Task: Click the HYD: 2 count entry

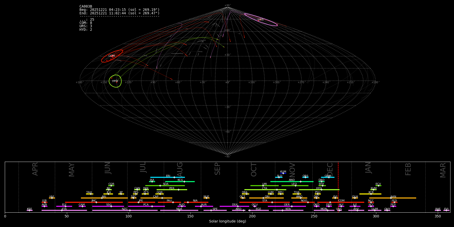Action: point(86,30)
